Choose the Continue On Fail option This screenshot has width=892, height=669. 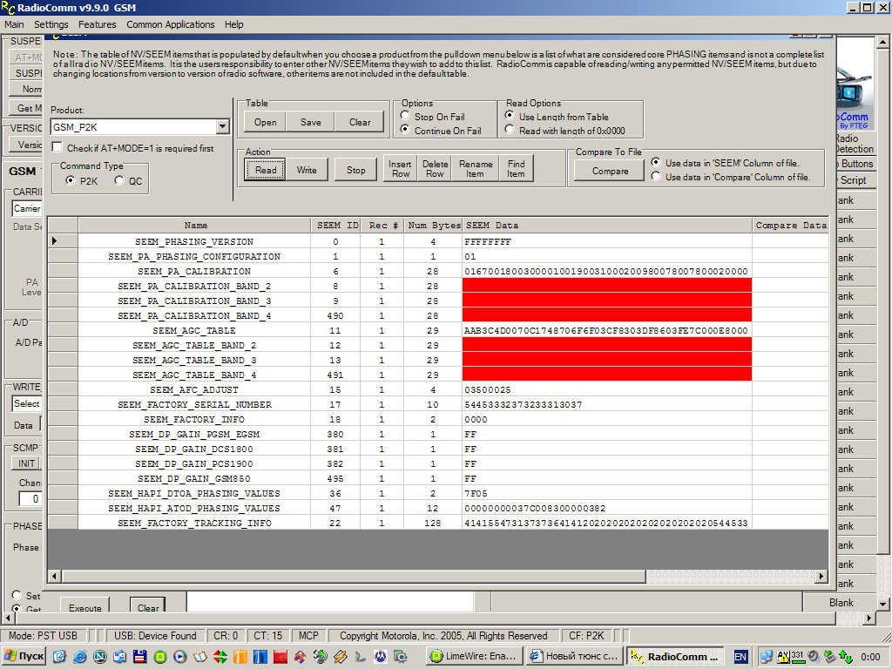404,130
